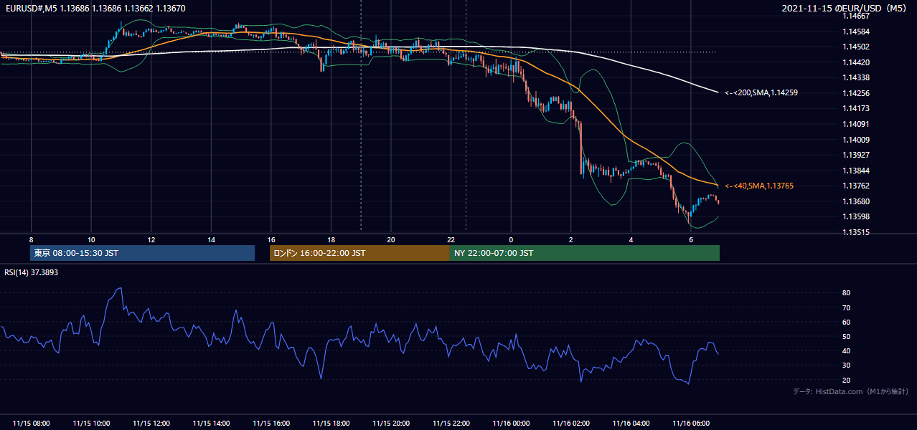Click the 11/16 04:00 date label
The height and width of the screenshot is (430, 917).
pyautogui.click(x=631, y=424)
